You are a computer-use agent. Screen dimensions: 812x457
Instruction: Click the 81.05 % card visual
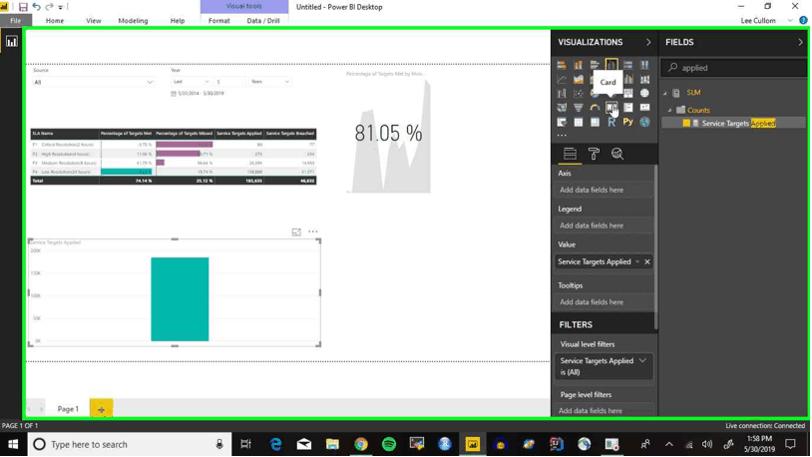pos(388,133)
